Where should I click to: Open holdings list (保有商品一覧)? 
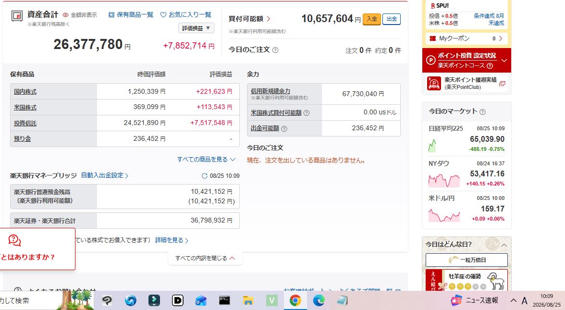pos(131,15)
